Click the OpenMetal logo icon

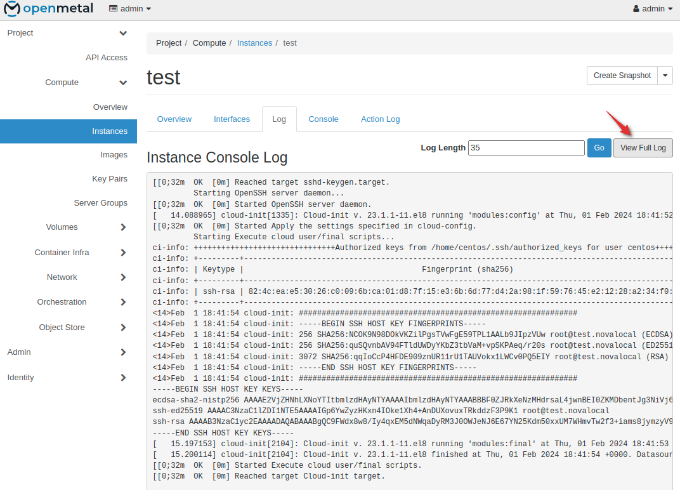[12, 9]
